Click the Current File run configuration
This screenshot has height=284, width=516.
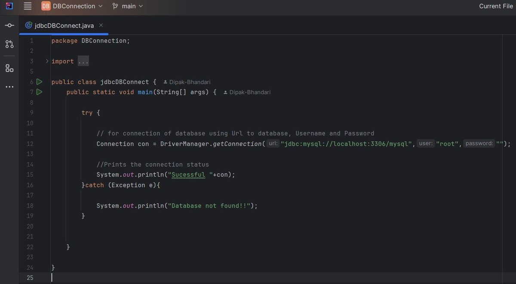(496, 6)
